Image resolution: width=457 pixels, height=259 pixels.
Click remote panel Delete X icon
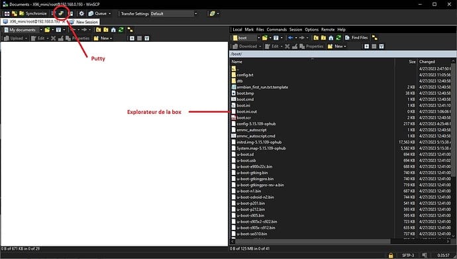tap(287, 46)
